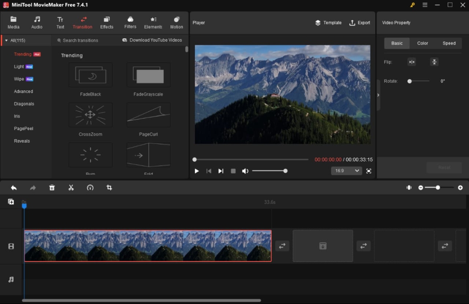Flip the video vertically
Viewport: 469px width, 304px height.
[x=434, y=62]
